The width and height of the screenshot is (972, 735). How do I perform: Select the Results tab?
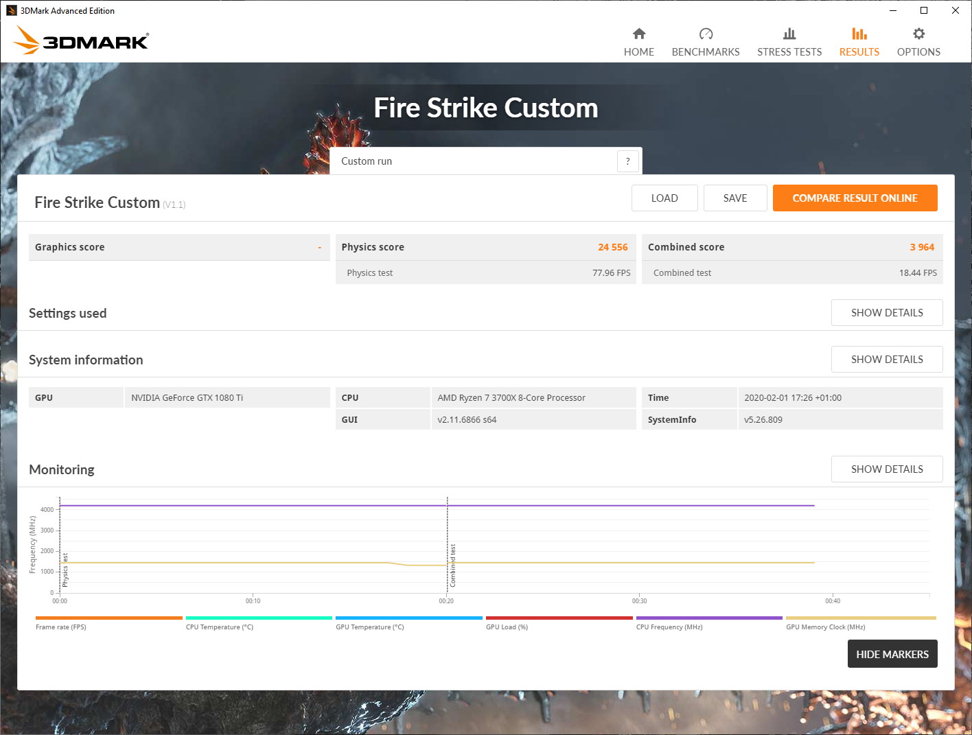[859, 43]
